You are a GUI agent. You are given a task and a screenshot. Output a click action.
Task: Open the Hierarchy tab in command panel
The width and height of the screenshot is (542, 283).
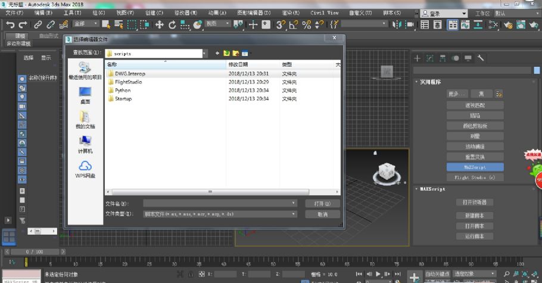pyautogui.click(x=443, y=58)
